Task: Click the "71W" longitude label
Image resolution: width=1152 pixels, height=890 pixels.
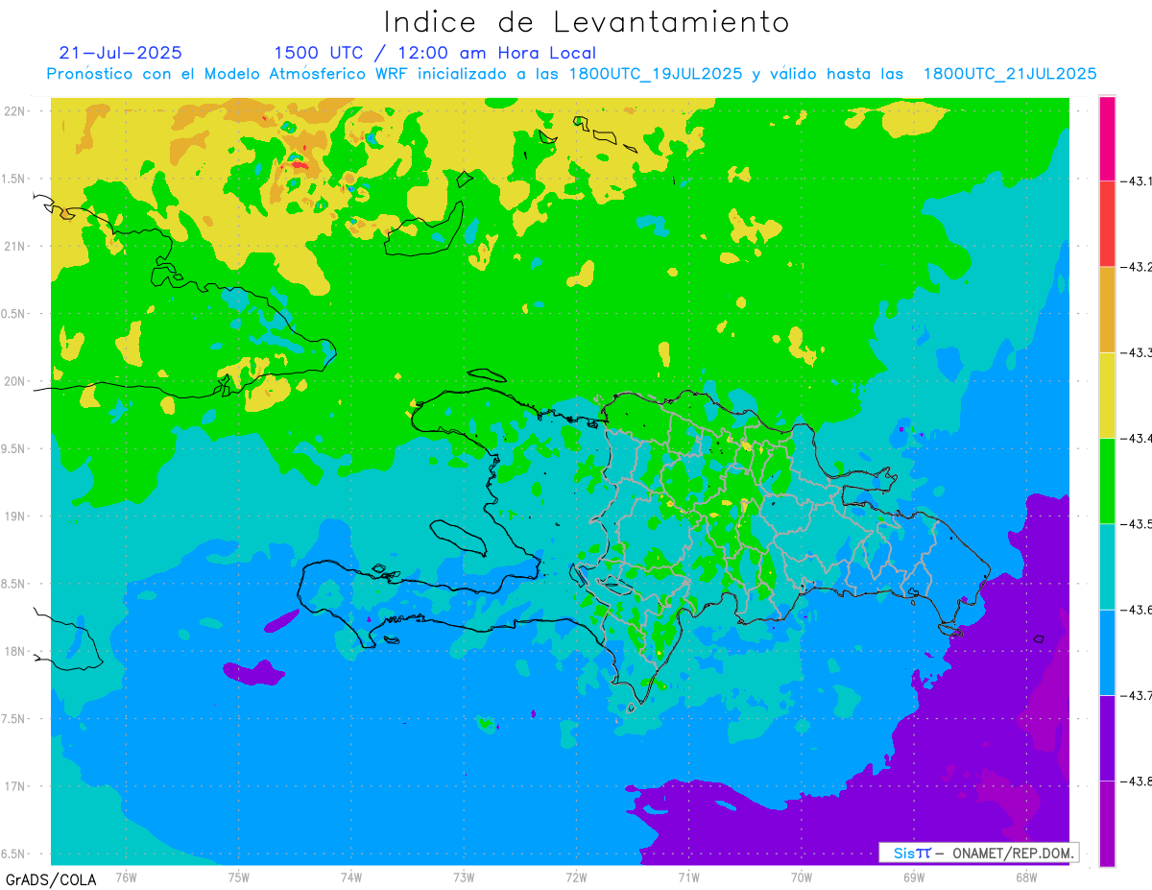Action: click(688, 877)
